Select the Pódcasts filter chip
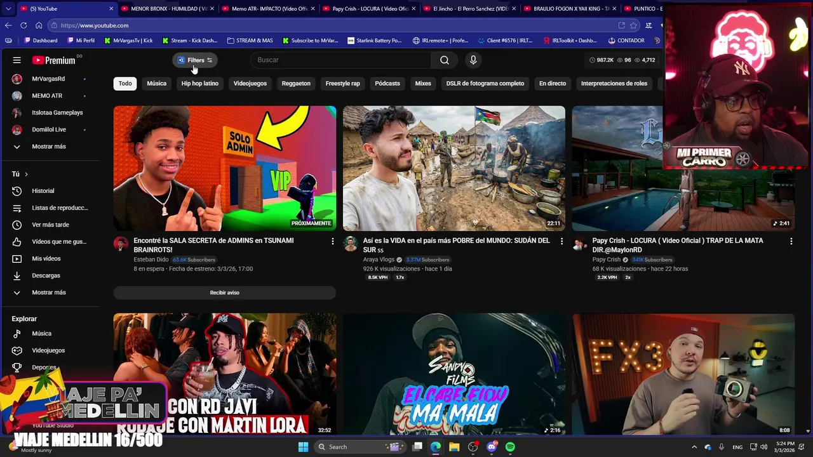 [x=387, y=83]
